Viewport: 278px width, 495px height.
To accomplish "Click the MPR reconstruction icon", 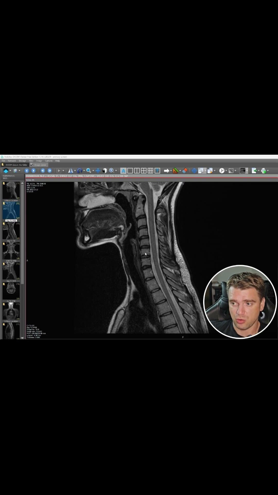I will point(15,171).
